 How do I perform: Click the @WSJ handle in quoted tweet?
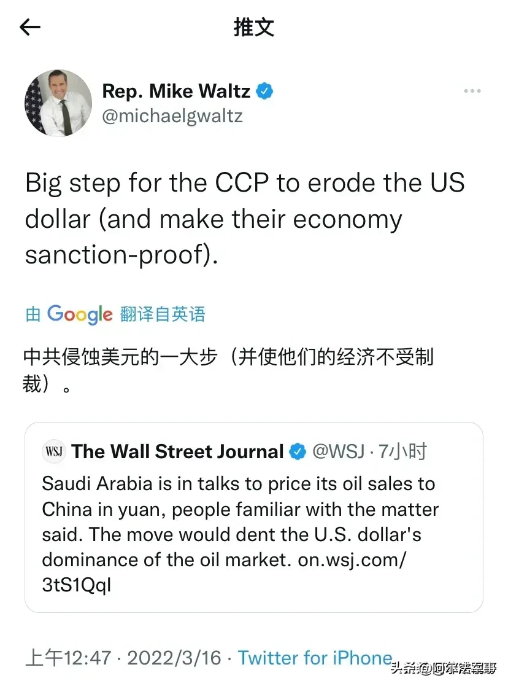(x=339, y=452)
